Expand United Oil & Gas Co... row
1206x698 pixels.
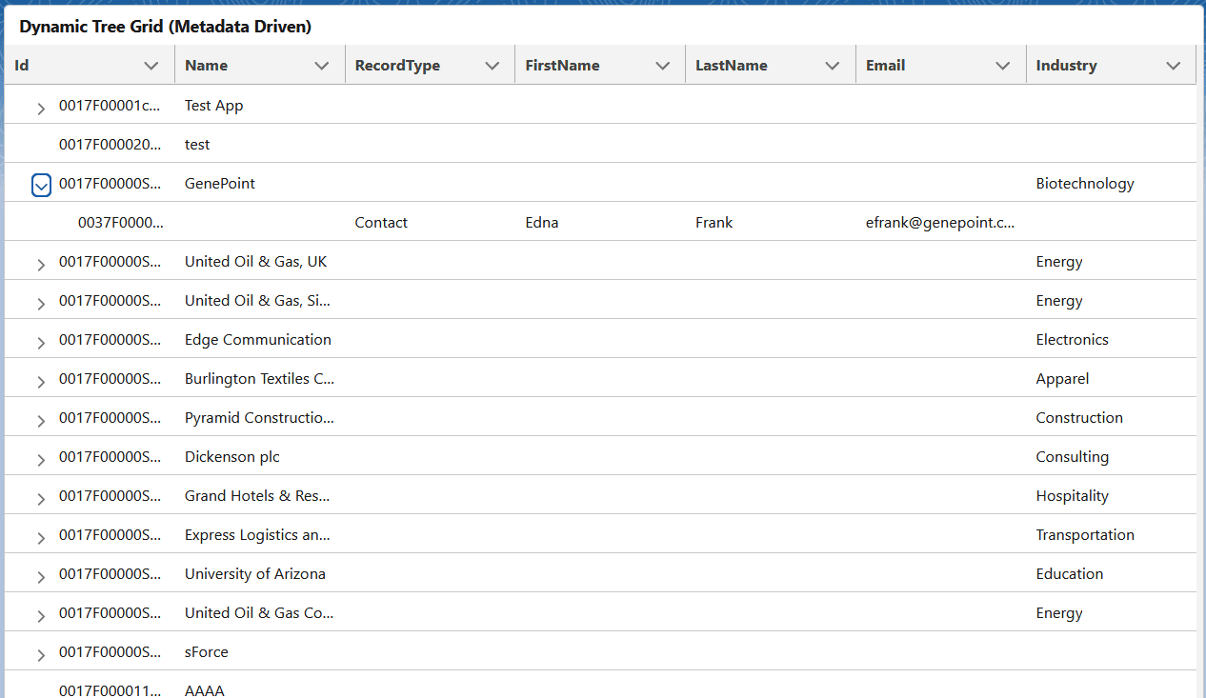click(x=41, y=616)
